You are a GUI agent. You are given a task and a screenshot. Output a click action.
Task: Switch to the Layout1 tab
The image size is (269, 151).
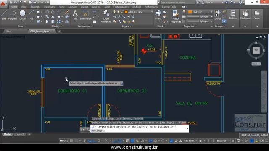coord(19,134)
